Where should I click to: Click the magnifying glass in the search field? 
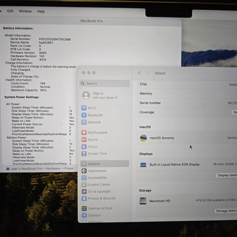click(x=83, y=83)
